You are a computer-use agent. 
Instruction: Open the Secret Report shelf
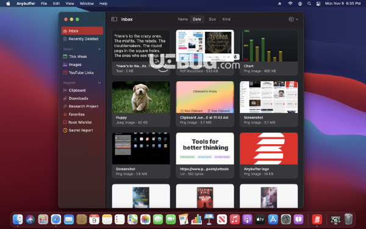coord(82,130)
